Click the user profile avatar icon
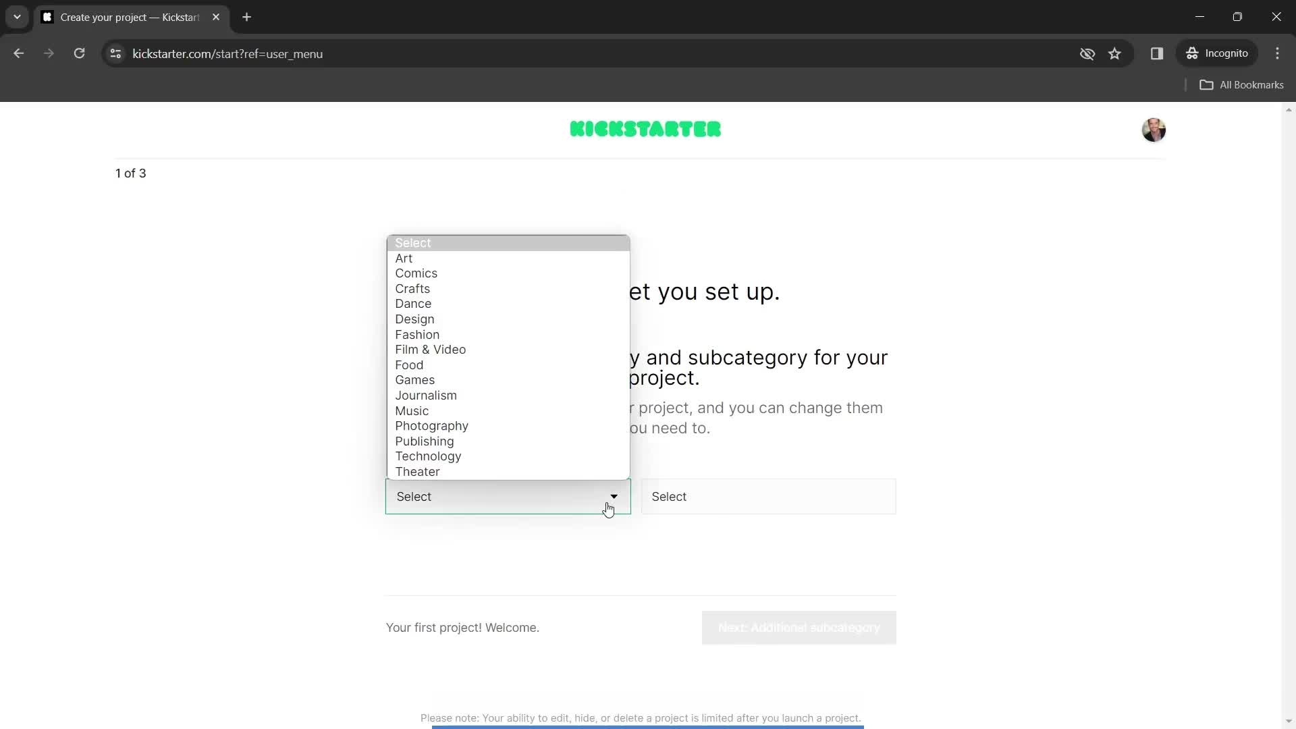Screen dimensions: 1296x729 pos(1154,129)
